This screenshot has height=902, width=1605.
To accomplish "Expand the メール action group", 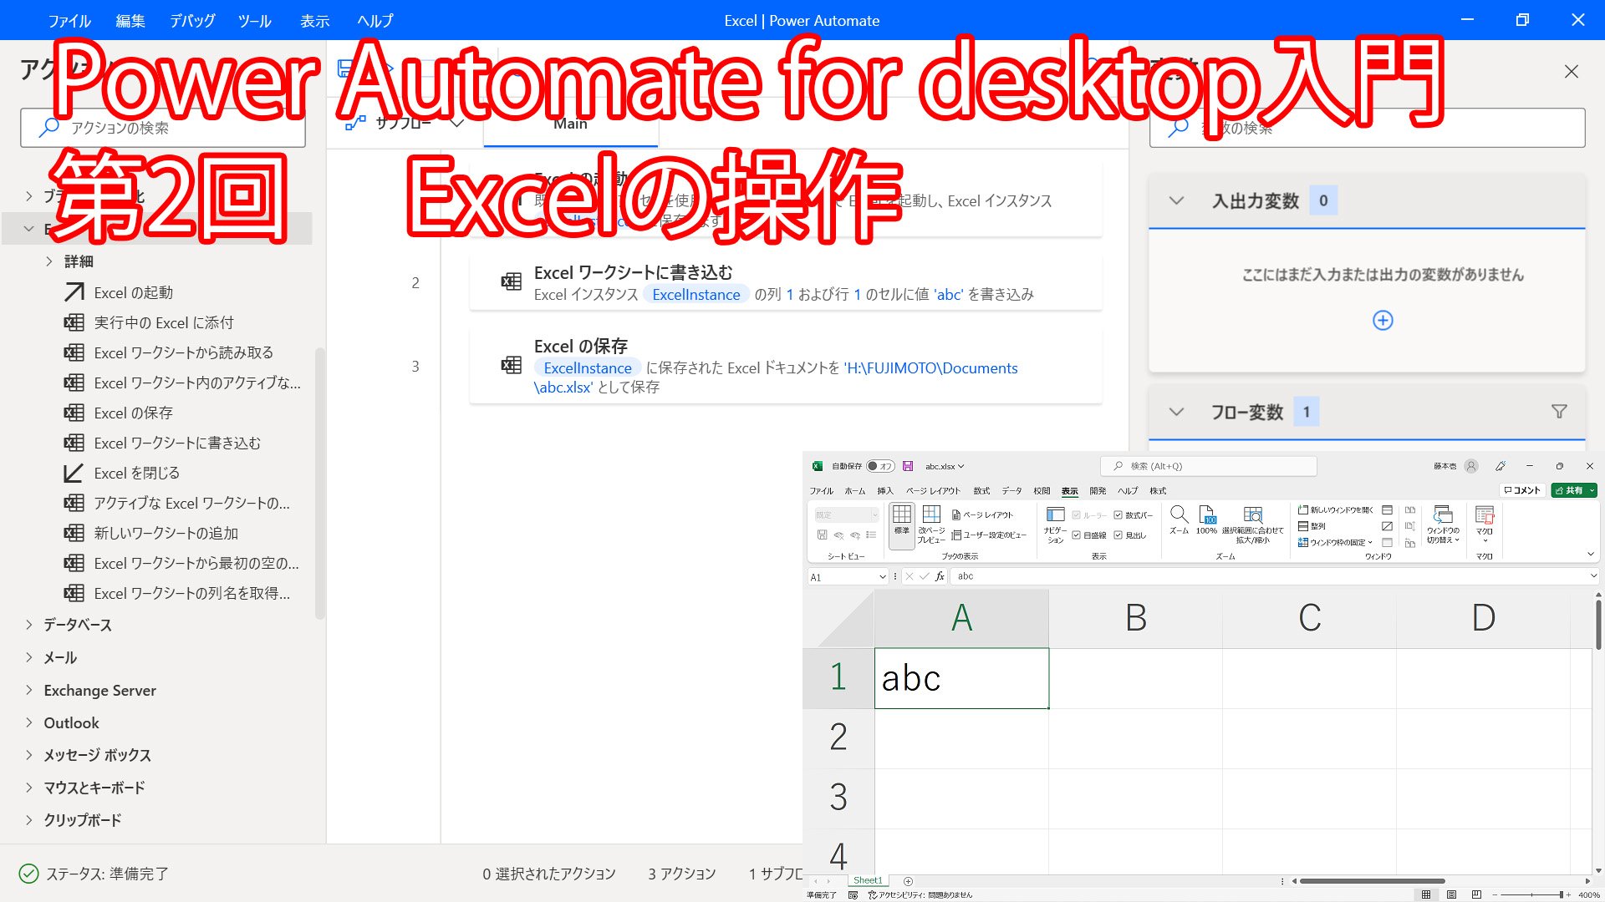I will 29,657.
